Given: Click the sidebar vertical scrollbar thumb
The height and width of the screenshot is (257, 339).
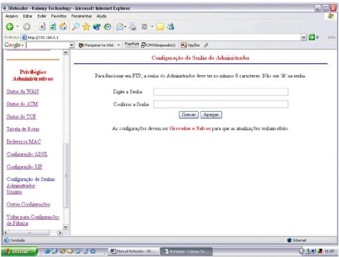Looking at the screenshot, I should [66, 176].
